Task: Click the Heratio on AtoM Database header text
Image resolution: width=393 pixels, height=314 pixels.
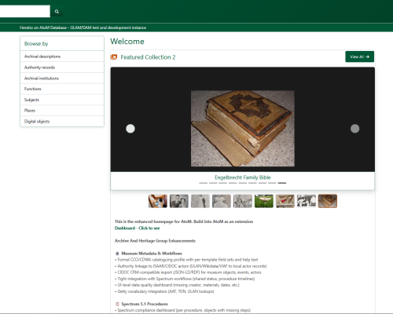Action: click(x=83, y=27)
